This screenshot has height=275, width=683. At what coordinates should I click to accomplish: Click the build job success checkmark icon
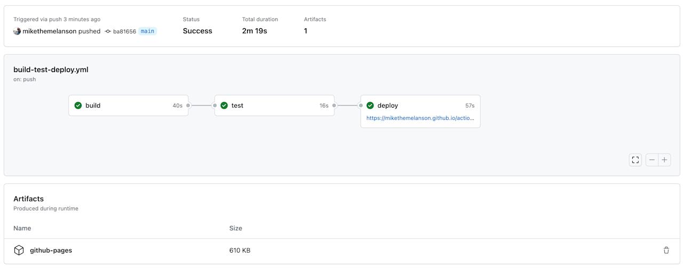(78, 106)
